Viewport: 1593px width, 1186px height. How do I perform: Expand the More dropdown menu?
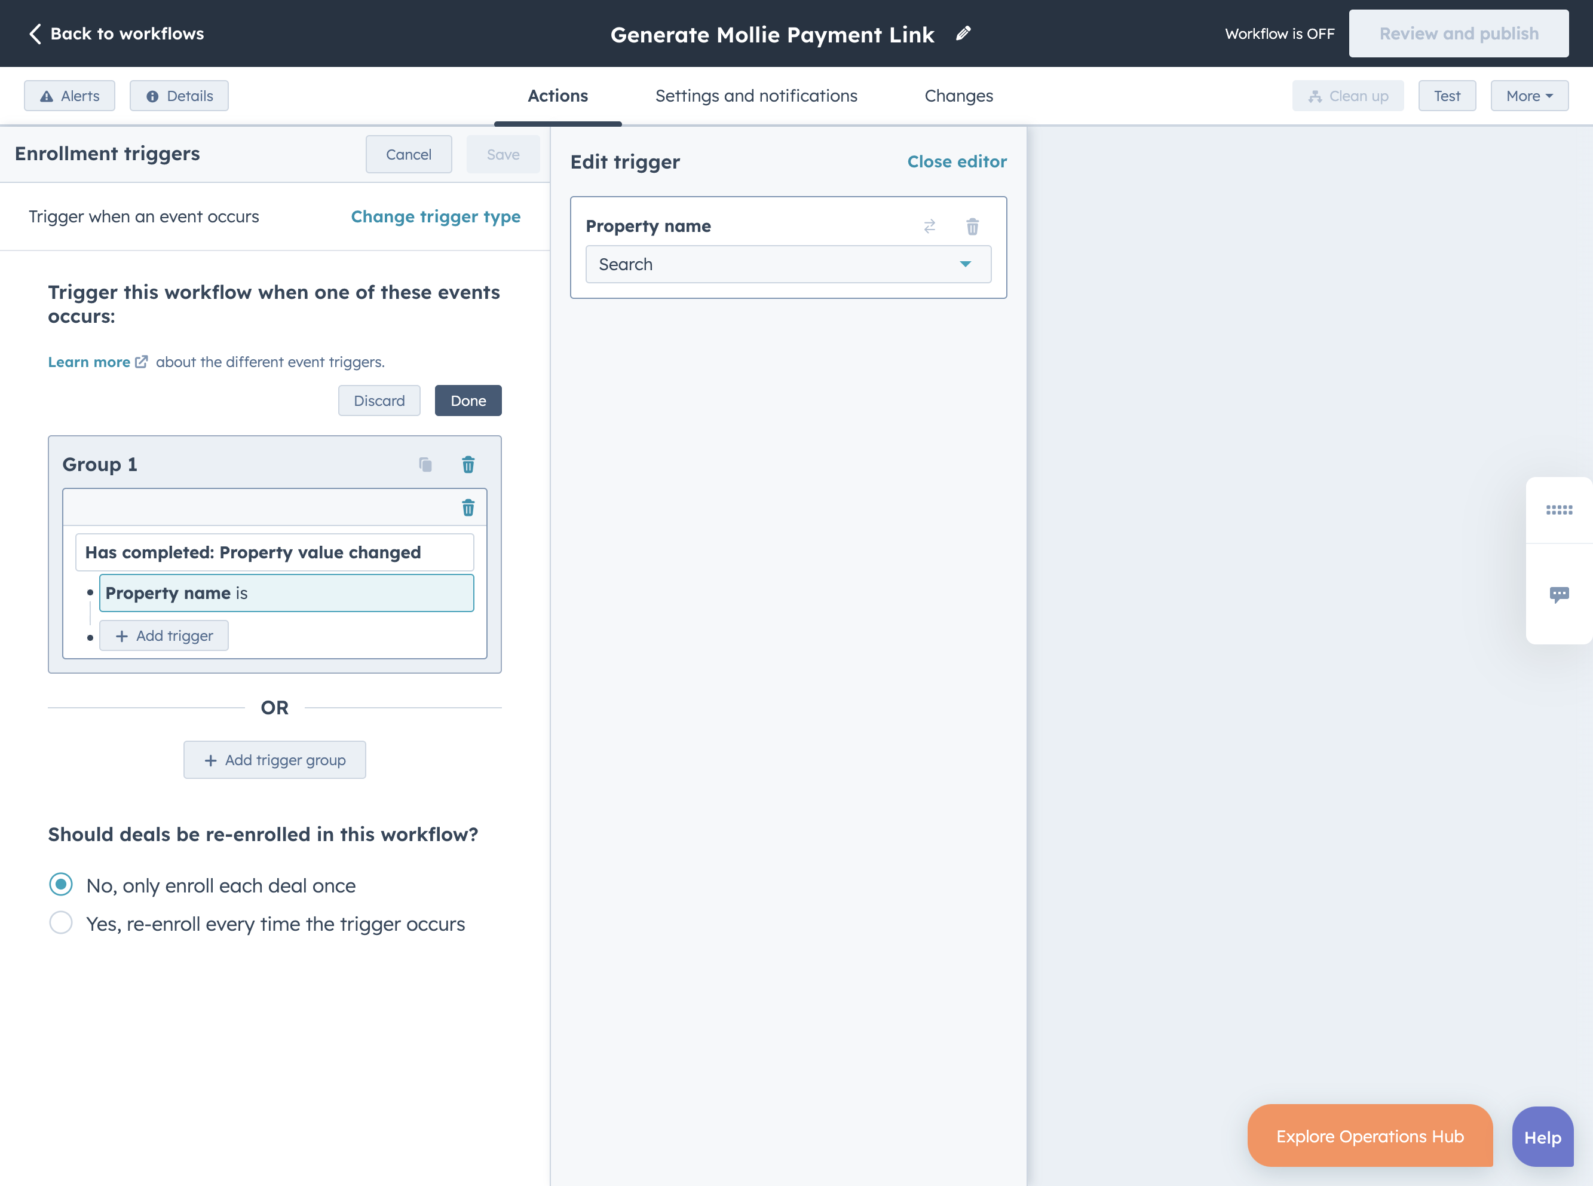tap(1529, 96)
